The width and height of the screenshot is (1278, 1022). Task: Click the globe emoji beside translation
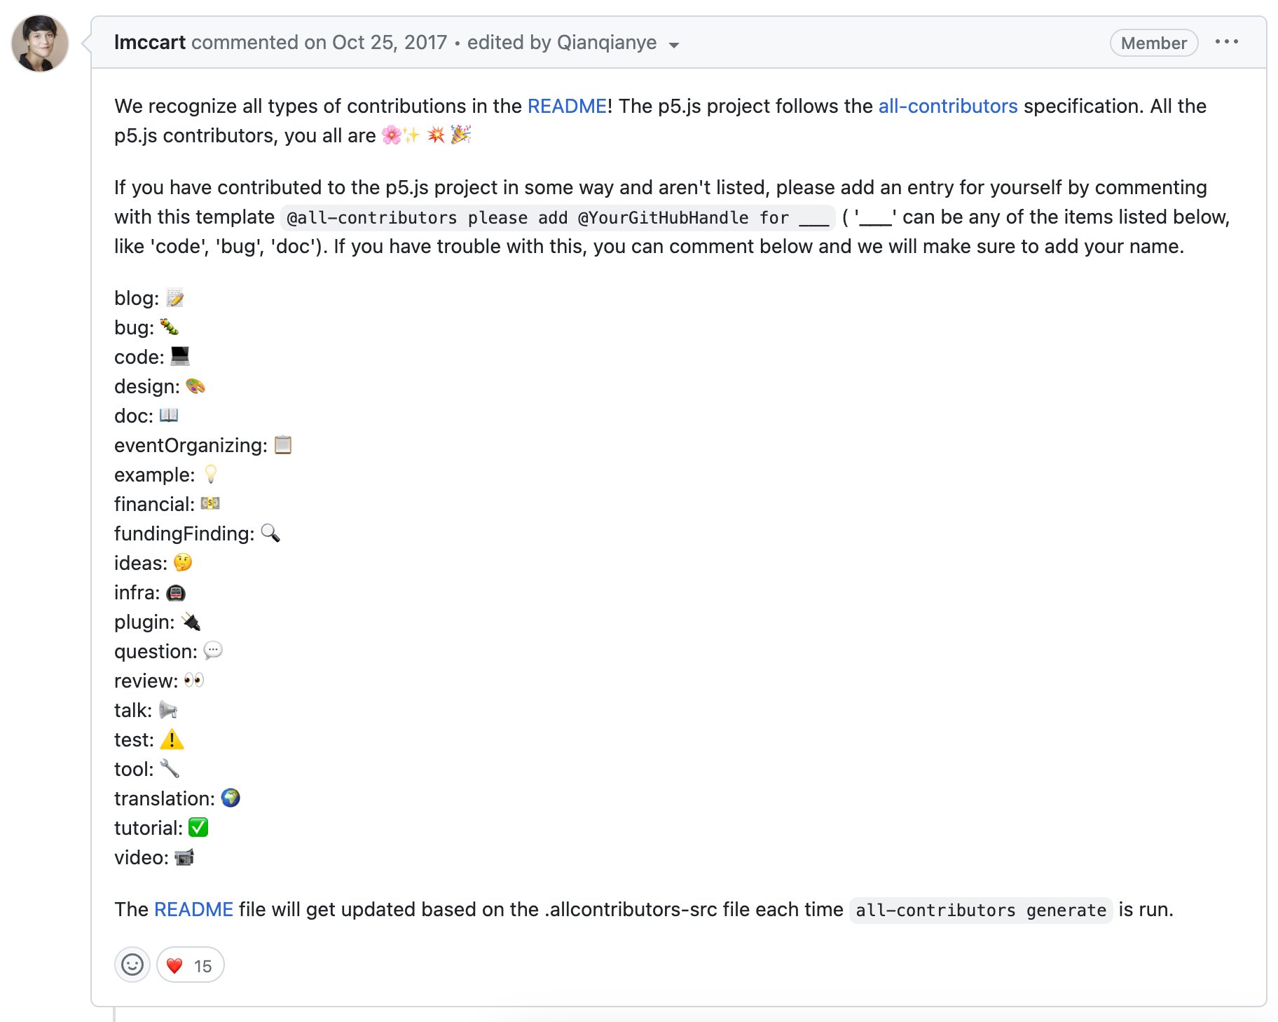231,798
